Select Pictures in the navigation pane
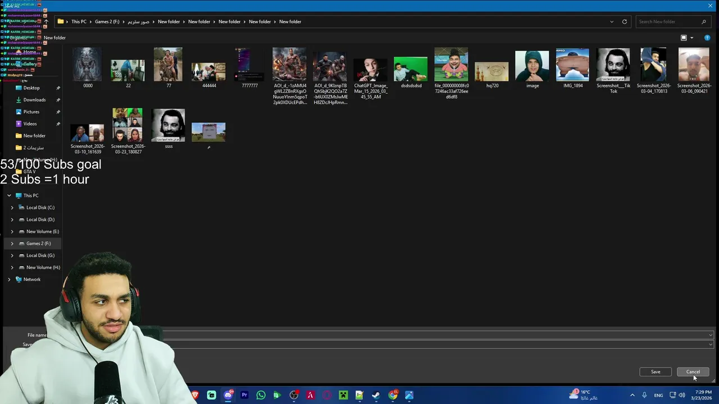The width and height of the screenshot is (719, 404). (31, 112)
